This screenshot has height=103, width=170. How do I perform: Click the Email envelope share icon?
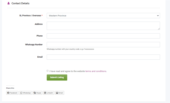57,93
